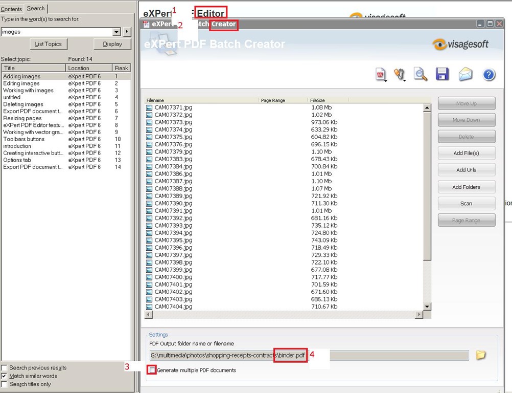
Task: Click the envelope email icon
Action: pyautogui.click(x=465, y=75)
